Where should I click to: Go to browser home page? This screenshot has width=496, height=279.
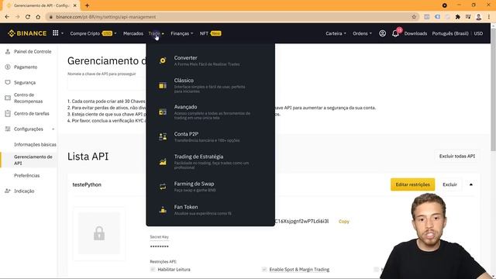(x=38, y=17)
